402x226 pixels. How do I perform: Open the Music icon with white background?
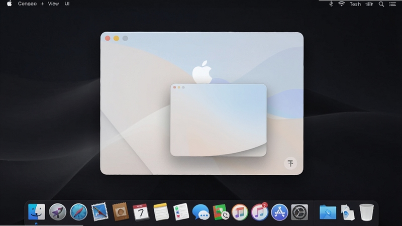pos(240,212)
